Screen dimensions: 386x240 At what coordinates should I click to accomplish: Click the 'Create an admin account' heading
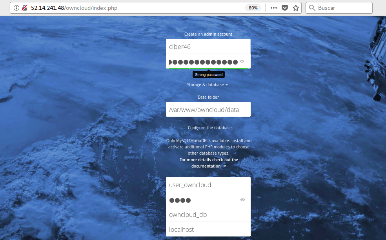tap(208, 34)
